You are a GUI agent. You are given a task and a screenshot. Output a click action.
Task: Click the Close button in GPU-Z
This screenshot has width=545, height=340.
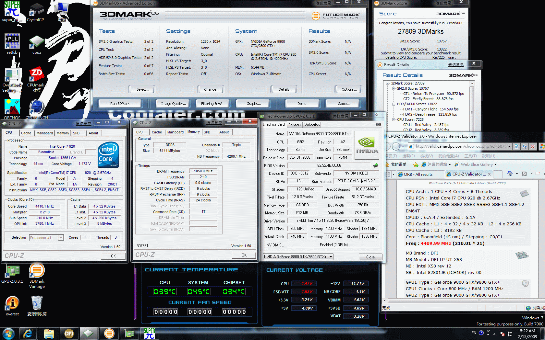coord(370,257)
